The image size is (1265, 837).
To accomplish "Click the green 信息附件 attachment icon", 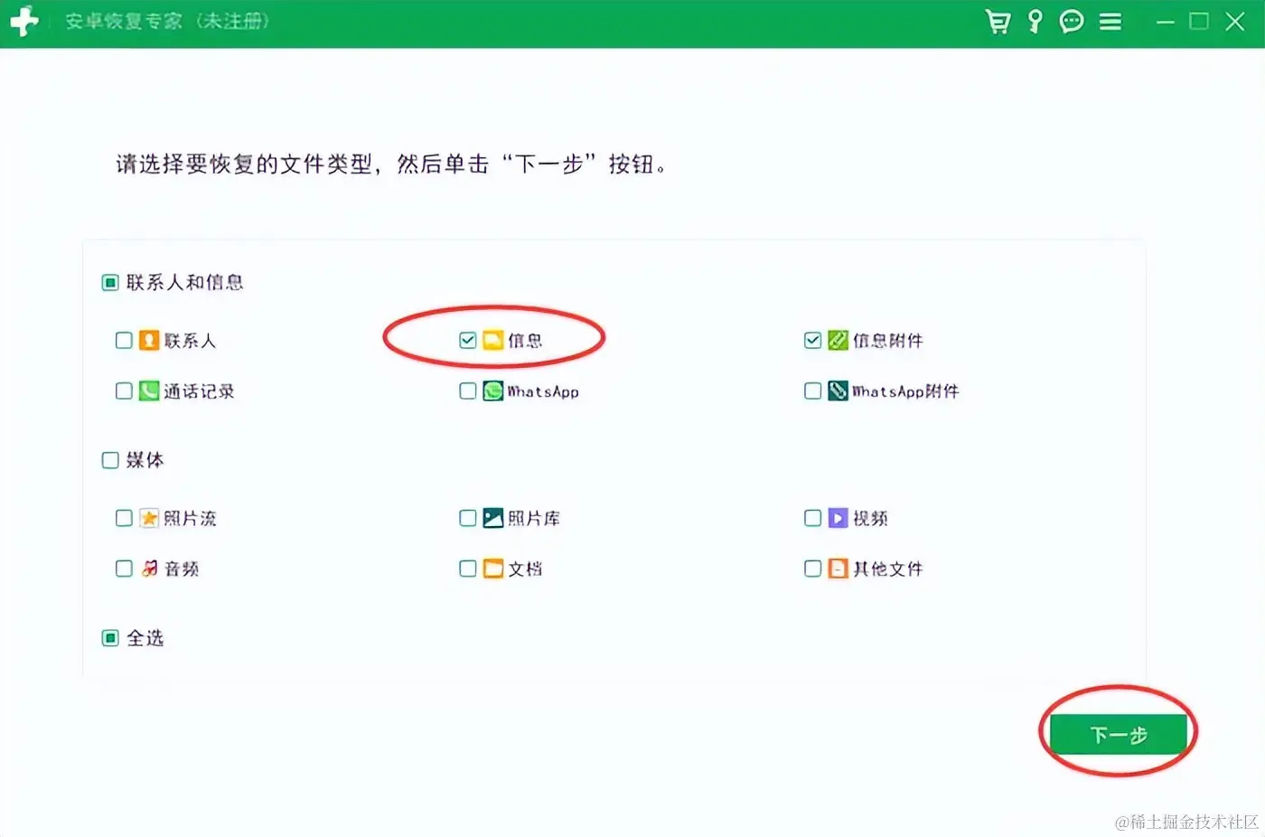I will pos(838,341).
